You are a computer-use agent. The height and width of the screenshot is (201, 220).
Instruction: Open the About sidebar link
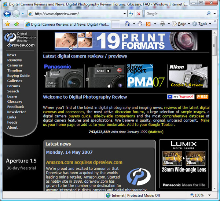coord(12,128)
